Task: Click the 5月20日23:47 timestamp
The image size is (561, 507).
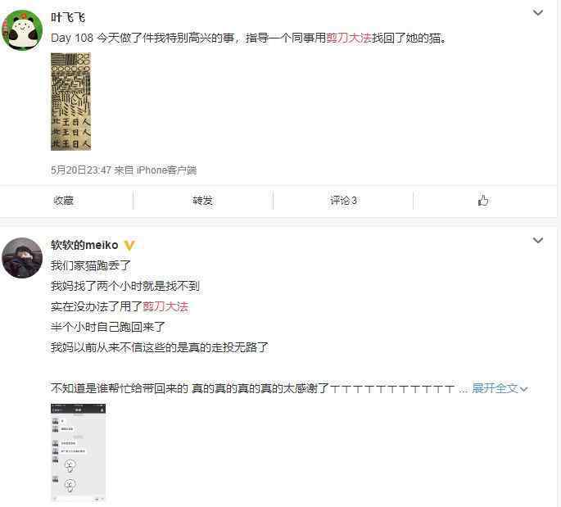Action: click(x=81, y=170)
